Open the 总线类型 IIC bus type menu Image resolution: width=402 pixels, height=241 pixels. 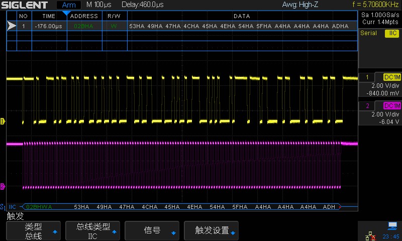[92, 231]
